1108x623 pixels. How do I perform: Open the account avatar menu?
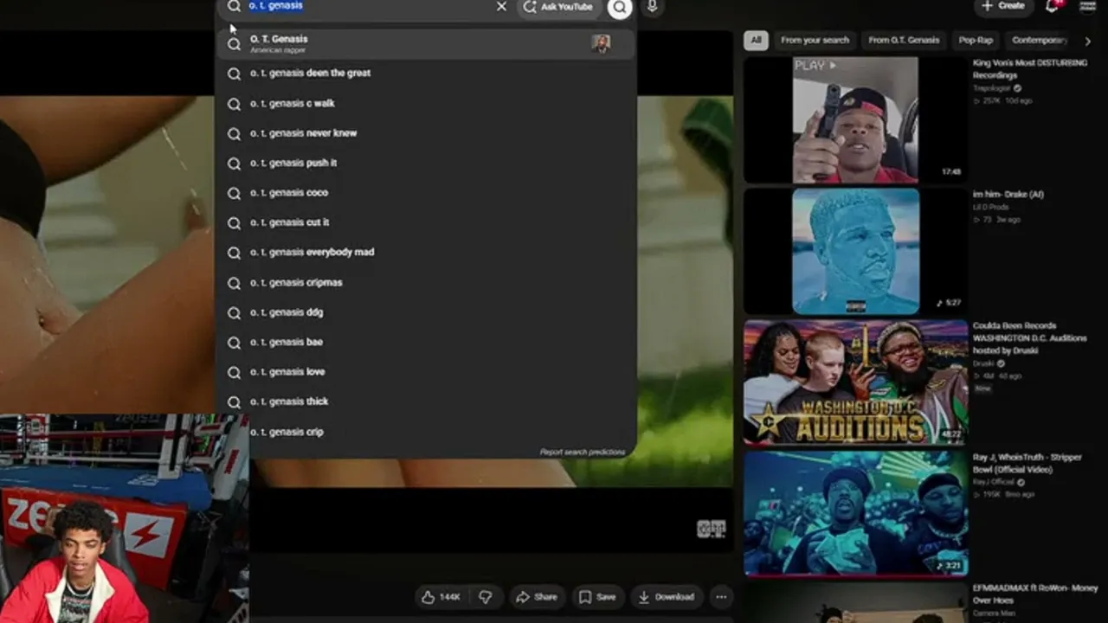point(1088,6)
